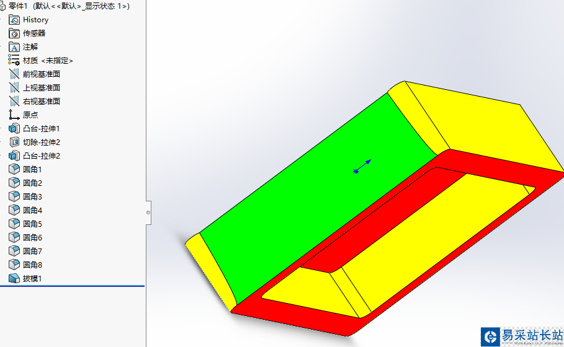Select 材质 <未指定> text
Viewport: 564px width, 347px height.
48,61
